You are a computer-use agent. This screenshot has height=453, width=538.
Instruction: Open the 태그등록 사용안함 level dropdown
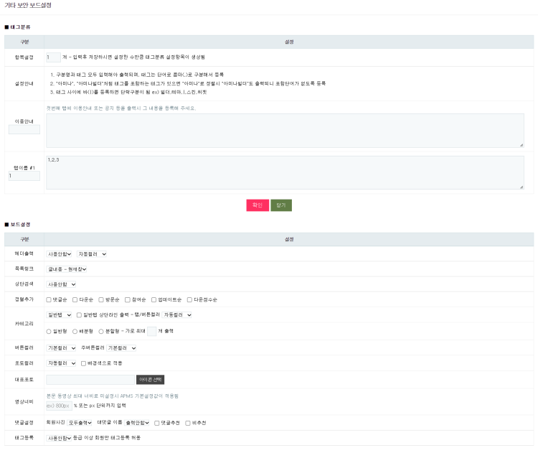click(x=59, y=438)
